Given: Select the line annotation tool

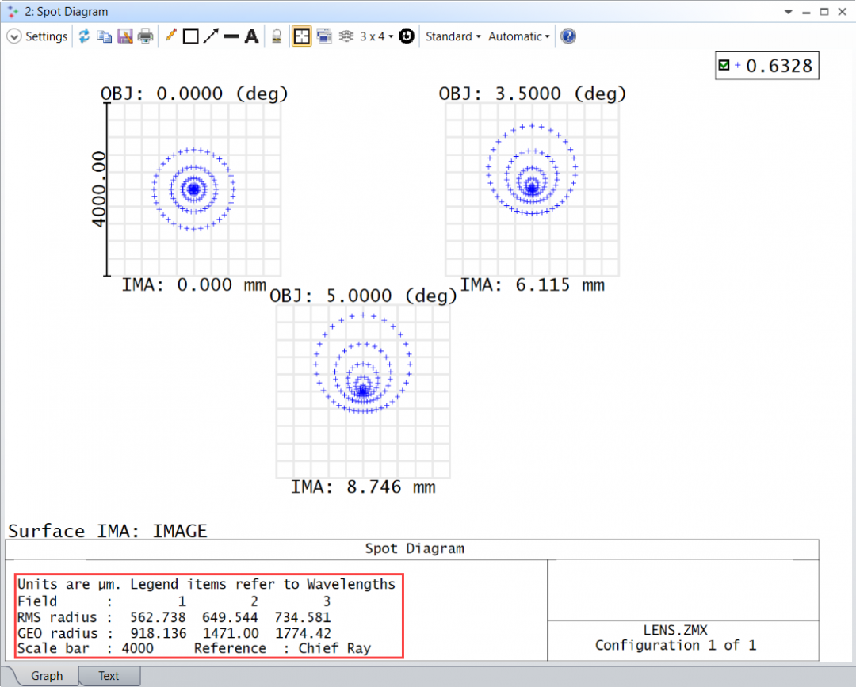Looking at the screenshot, I should (233, 36).
